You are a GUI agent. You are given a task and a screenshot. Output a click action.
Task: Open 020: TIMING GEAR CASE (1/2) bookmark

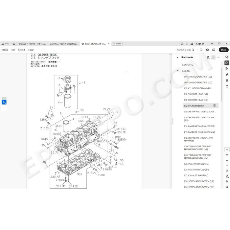197,148
